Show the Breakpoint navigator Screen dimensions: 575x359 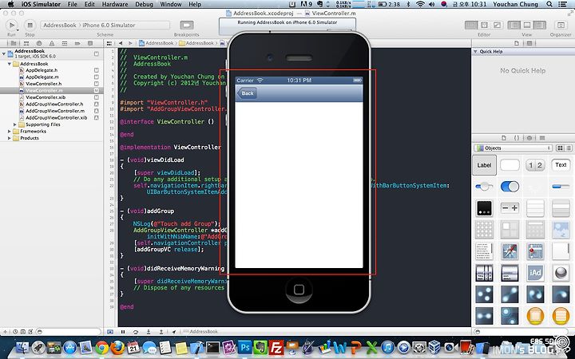click(x=77, y=43)
